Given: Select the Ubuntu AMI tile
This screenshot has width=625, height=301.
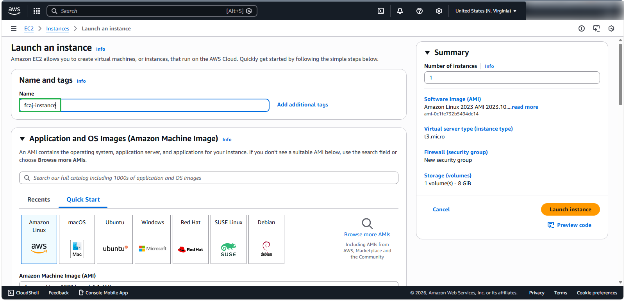Looking at the screenshot, I should point(115,239).
